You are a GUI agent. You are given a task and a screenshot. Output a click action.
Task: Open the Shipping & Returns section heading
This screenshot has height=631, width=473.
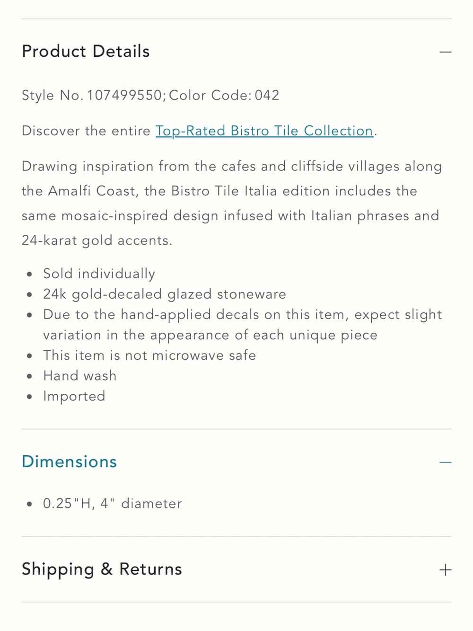pyautogui.click(x=102, y=569)
